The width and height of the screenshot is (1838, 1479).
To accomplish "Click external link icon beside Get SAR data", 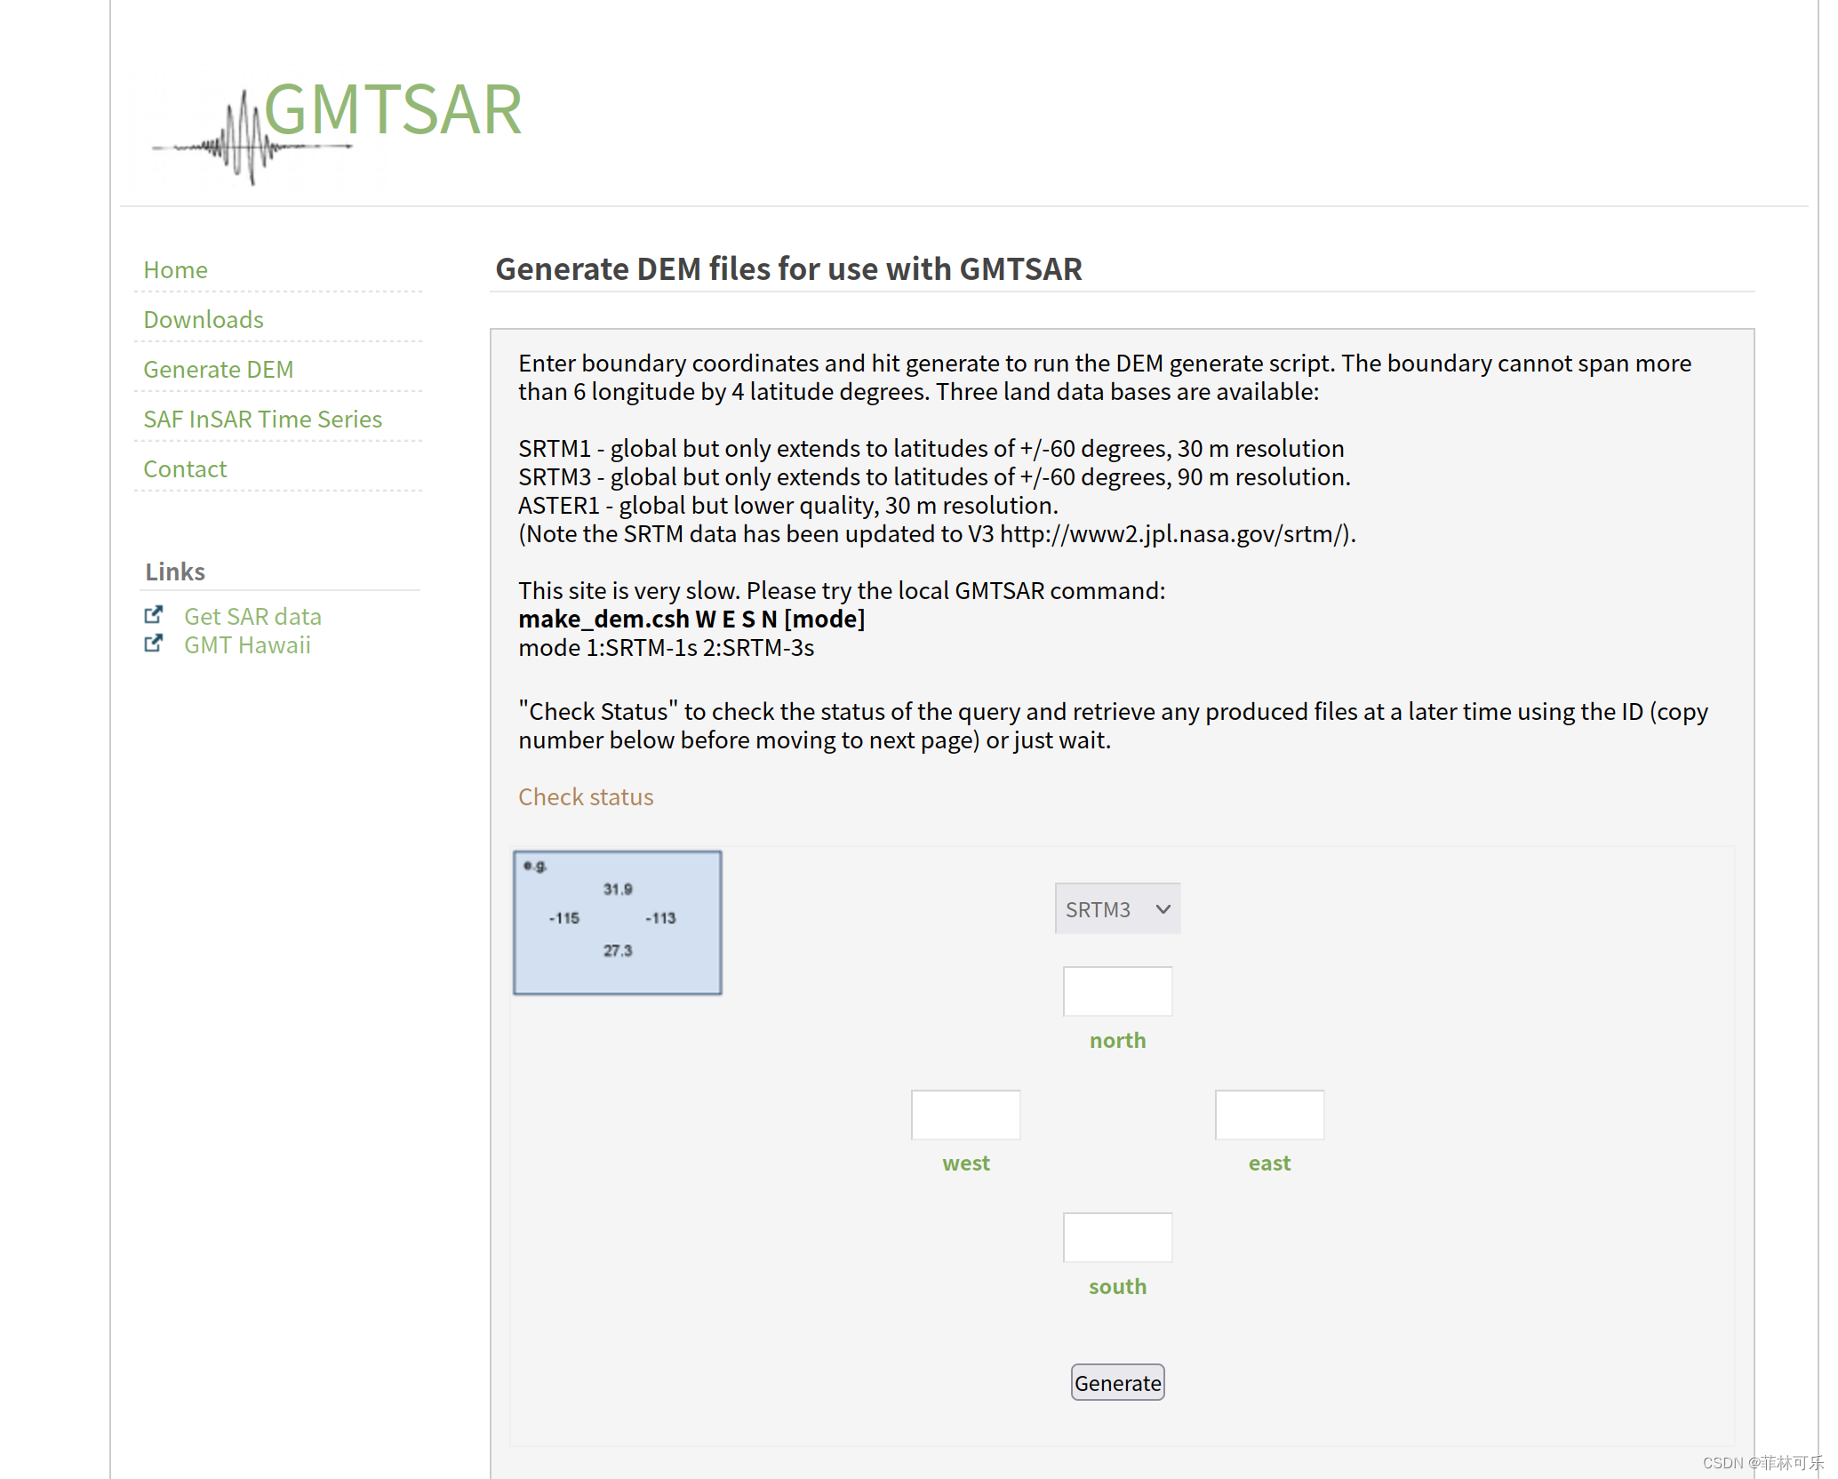I will (154, 615).
